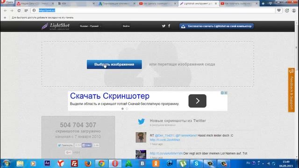The height and width of the screenshot is (168, 299).
Task: Close the advertisement with X icon
Action: (226, 93)
